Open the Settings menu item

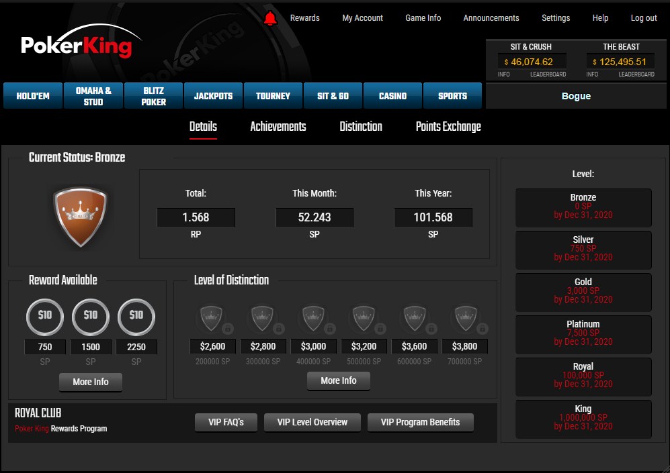coord(555,18)
